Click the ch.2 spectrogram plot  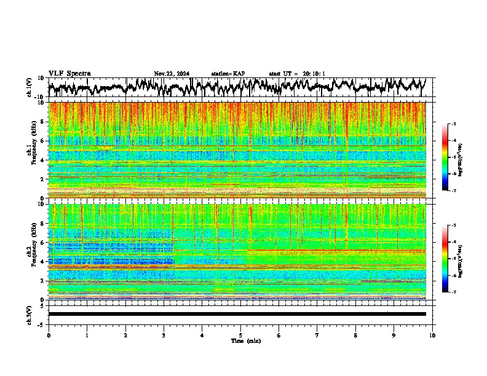click(237, 252)
